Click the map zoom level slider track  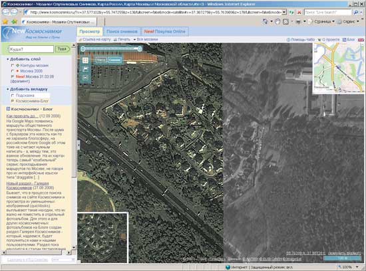click(111, 48)
